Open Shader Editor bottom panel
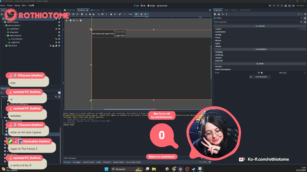Viewport: 307px width, 172px height. [x=119, y=162]
